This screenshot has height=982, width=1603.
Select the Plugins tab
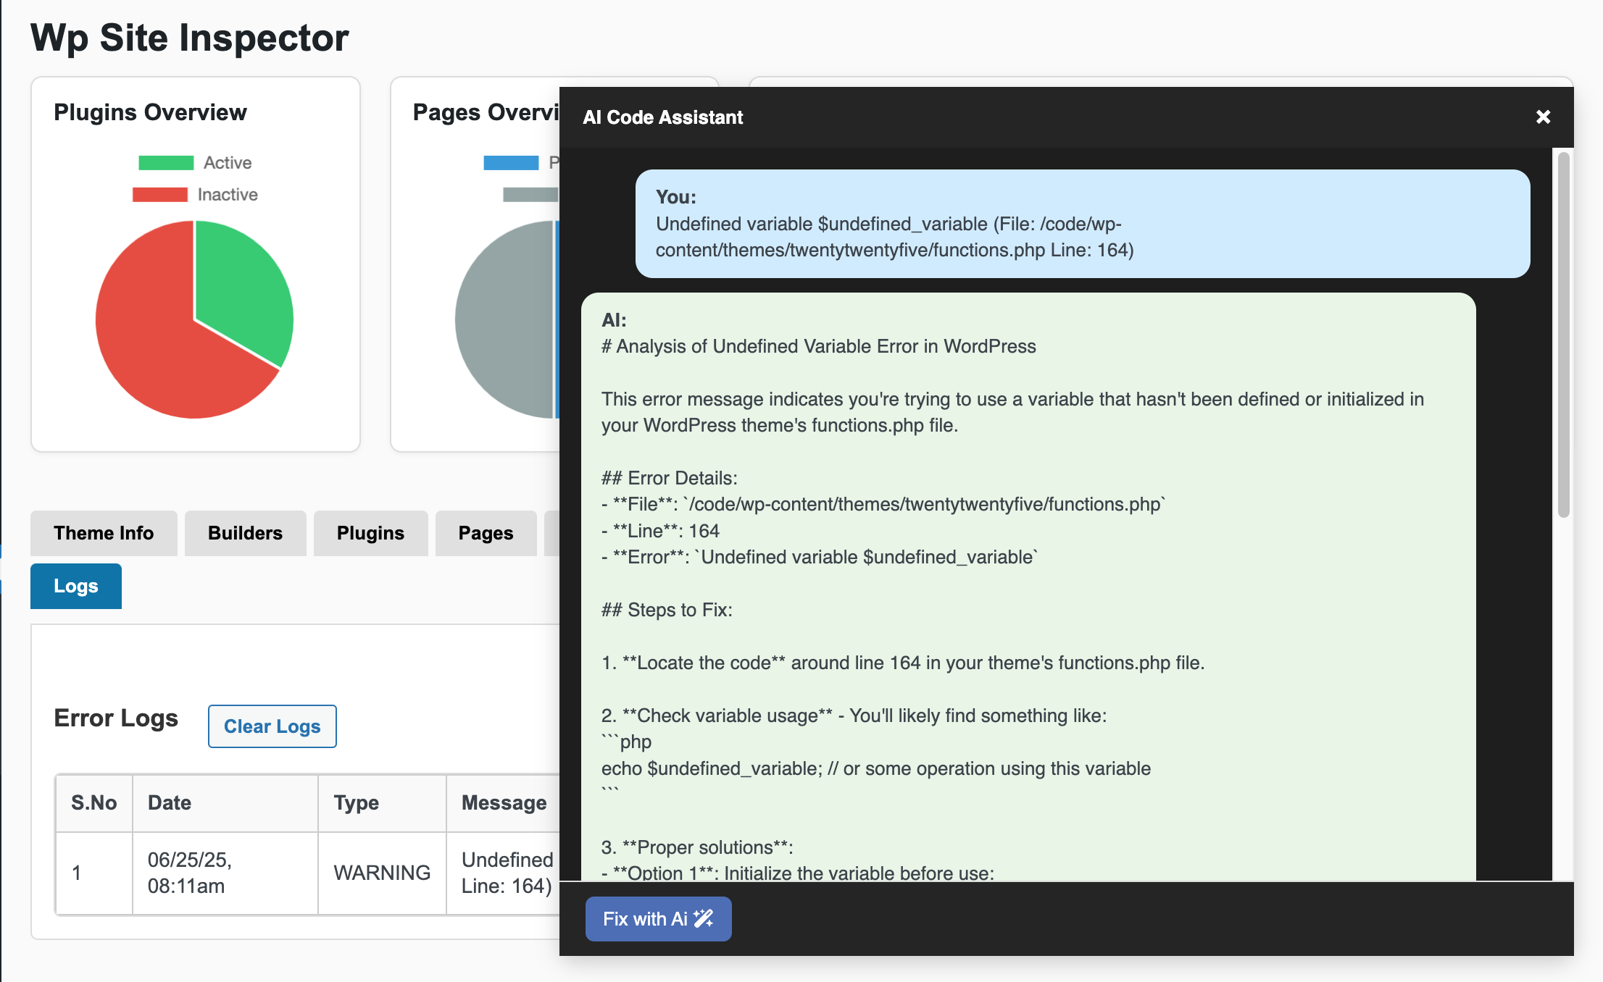[x=370, y=533]
